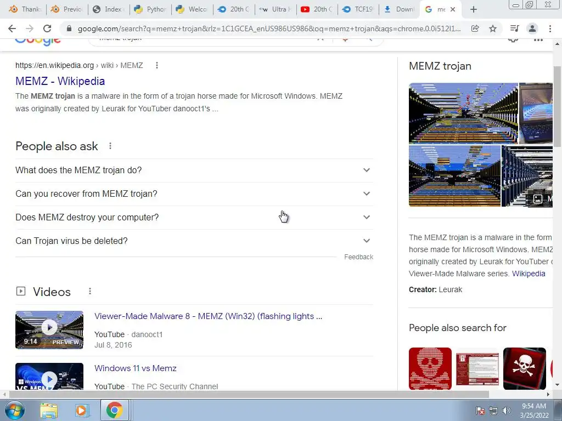Open 'Viewer-Made Malware 8 - MEMZ' video link
The image size is (562, 421).
coord(208,316)
